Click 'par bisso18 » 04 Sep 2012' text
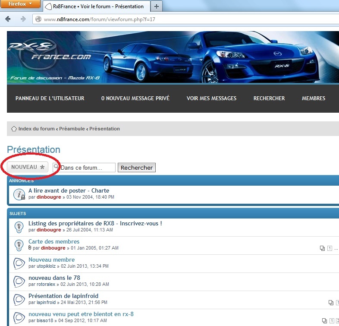 (68, 321)
